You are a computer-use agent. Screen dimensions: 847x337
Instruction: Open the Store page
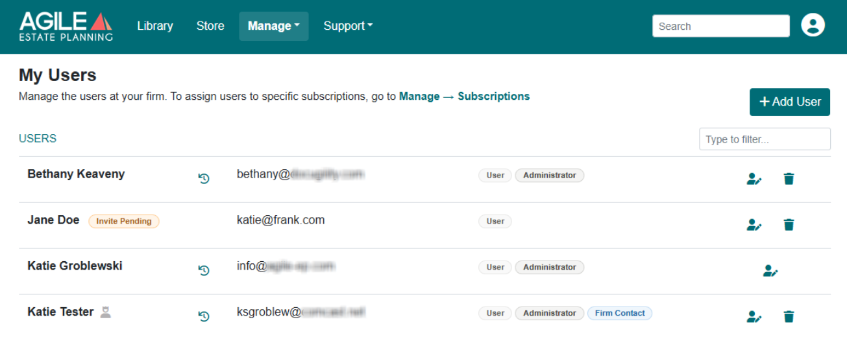pos(210,26)
